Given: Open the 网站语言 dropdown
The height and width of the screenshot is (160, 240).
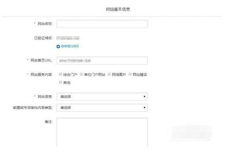Looking at the screenshot, I should point(102,97).
